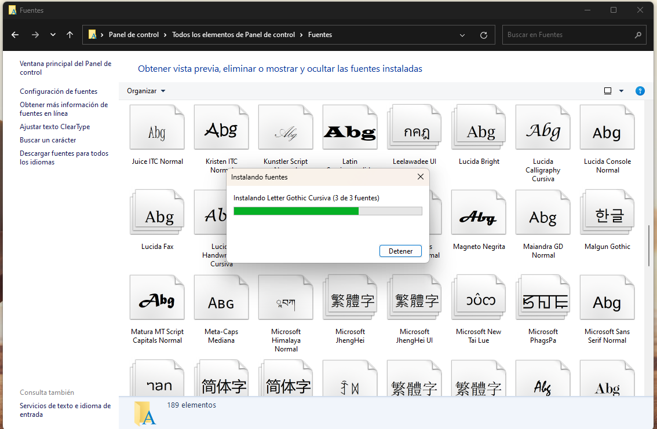The width and height of the screenshot is (657, 429).
Task: Open Obtener más información de fuentes en línea
Action: pyautogui.click(x=64, y=109)
